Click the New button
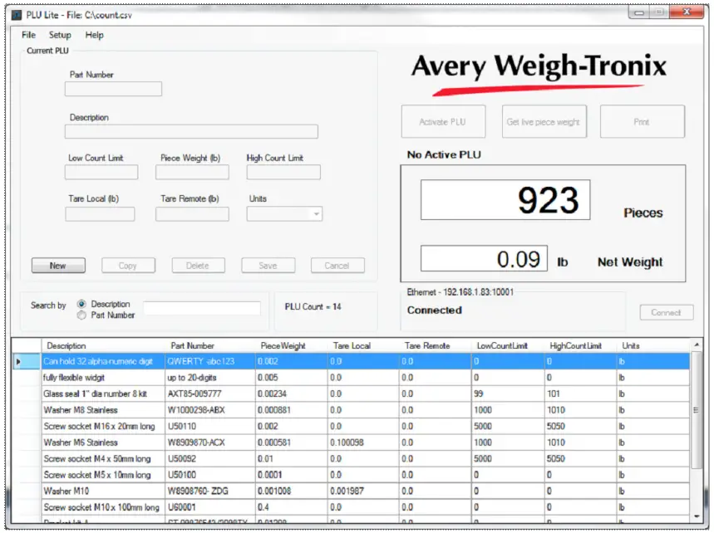The height and width of the screenshot is (533, 714). [x=57, y=265]
